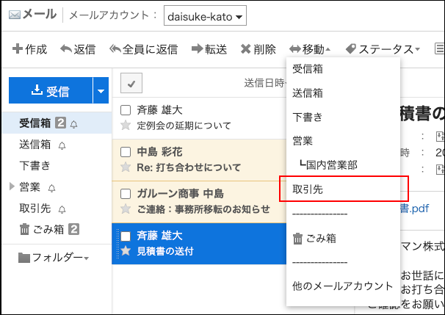Check the box for 定例会の延期について mail
This screenshot has height=315, width=445.
point(126,110)
